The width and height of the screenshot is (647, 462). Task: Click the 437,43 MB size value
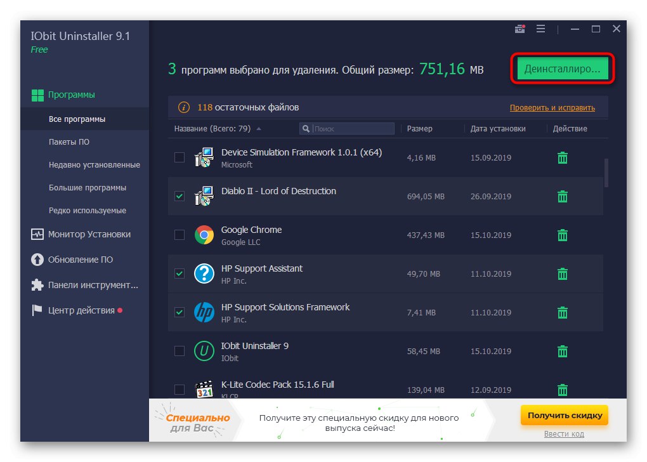coord(426,235)
